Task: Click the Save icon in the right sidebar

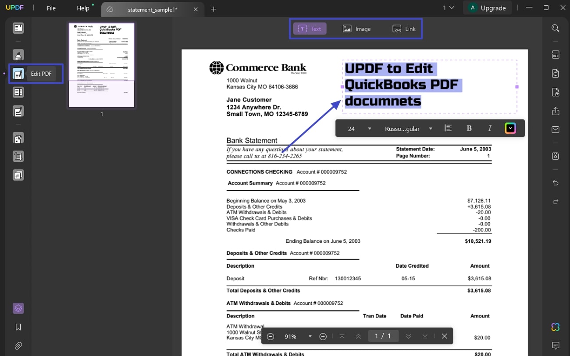Action: point(556,156)
